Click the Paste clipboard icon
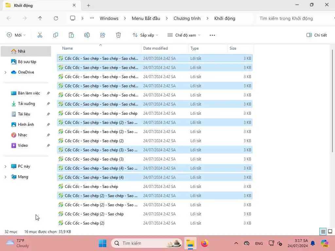This screenshot has width=335, height=251. (71, 35)
